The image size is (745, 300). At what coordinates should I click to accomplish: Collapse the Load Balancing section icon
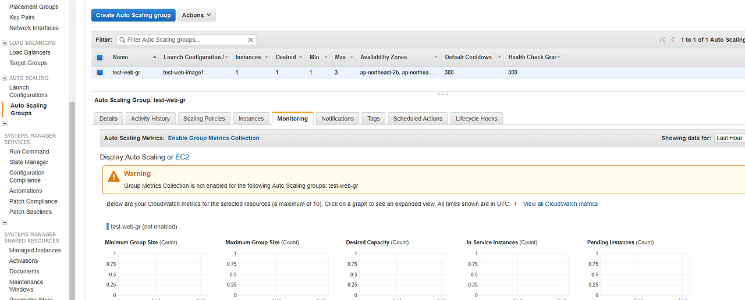coord(5,43)
